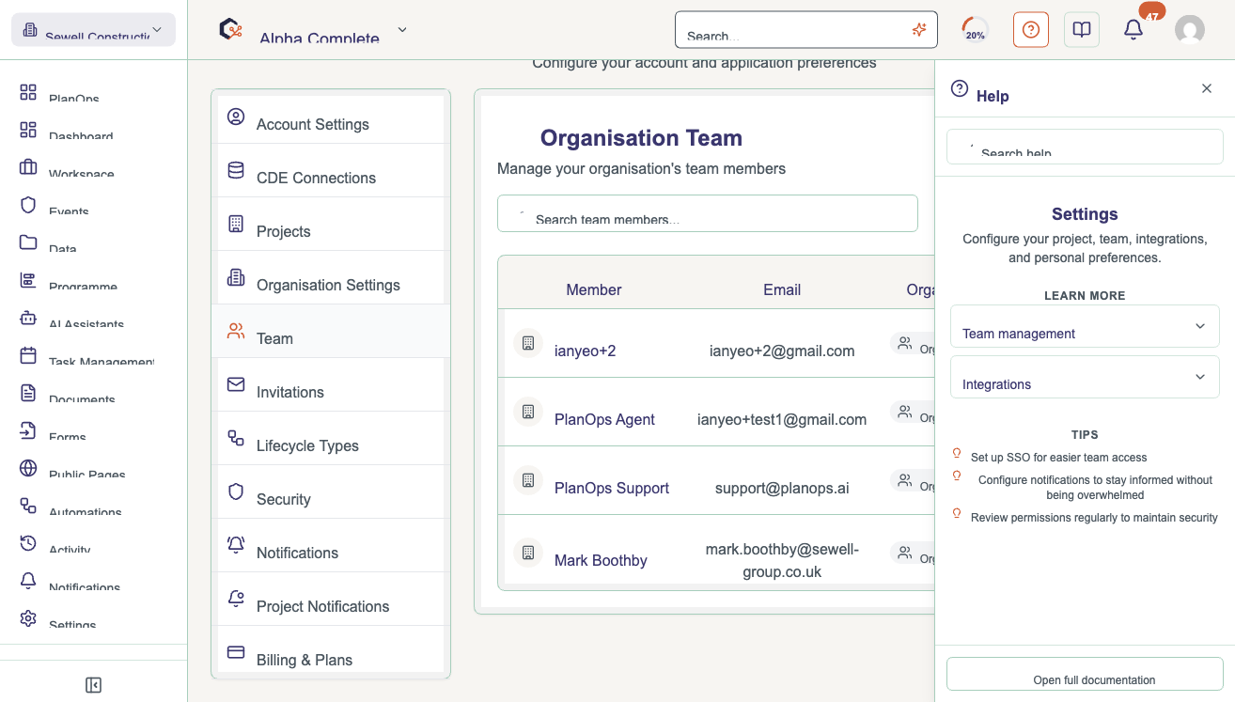Click building icon beside Mark Boothby
Viewport: 1235px width, 702px height.
[528, 553]
